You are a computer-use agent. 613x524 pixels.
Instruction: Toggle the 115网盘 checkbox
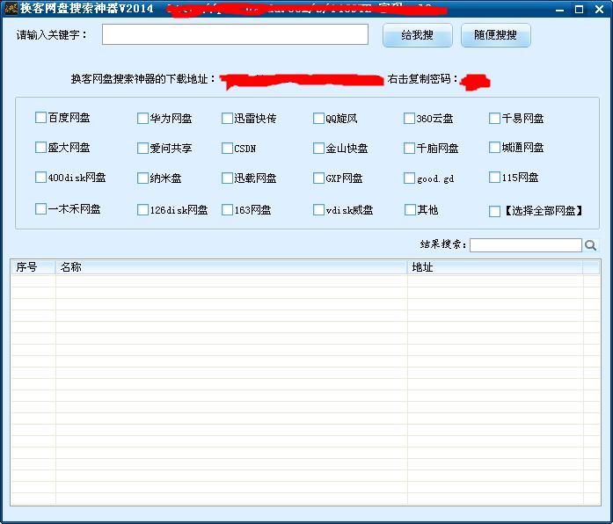point(494,177)
